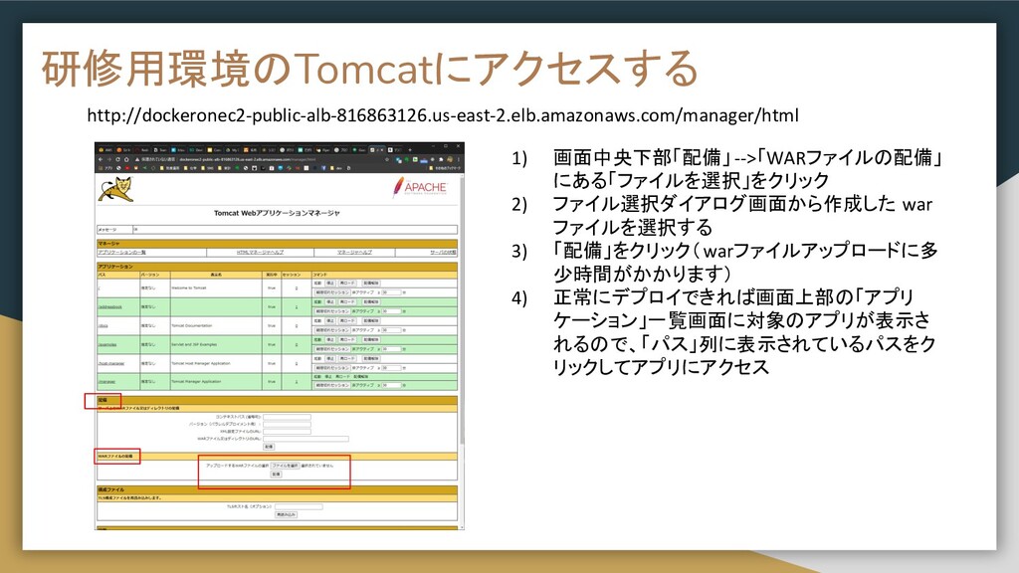Click the WARファイル又はディレクトリのURL input field
Viewport: 1019px width, 573px height.
tap(306, 439)
